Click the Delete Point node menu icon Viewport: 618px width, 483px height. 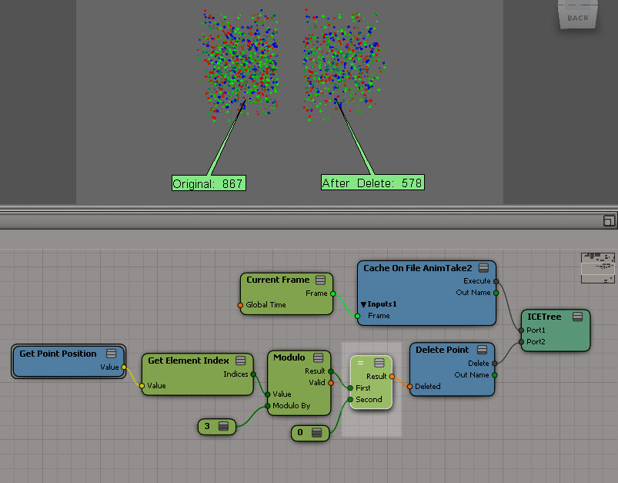point(482,350)
